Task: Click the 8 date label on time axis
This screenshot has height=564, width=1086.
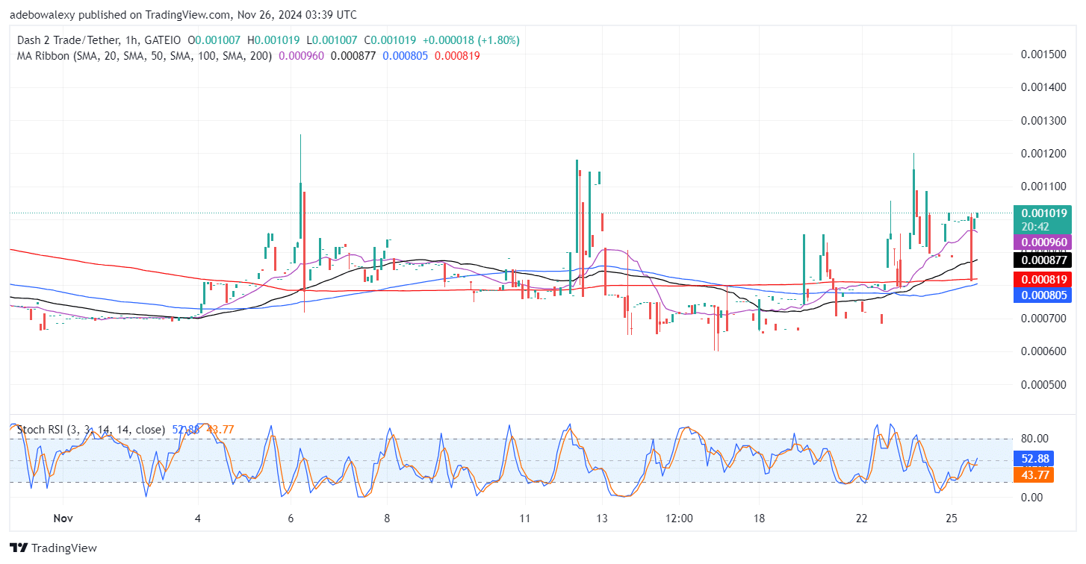Action: [x=385, y=518]
